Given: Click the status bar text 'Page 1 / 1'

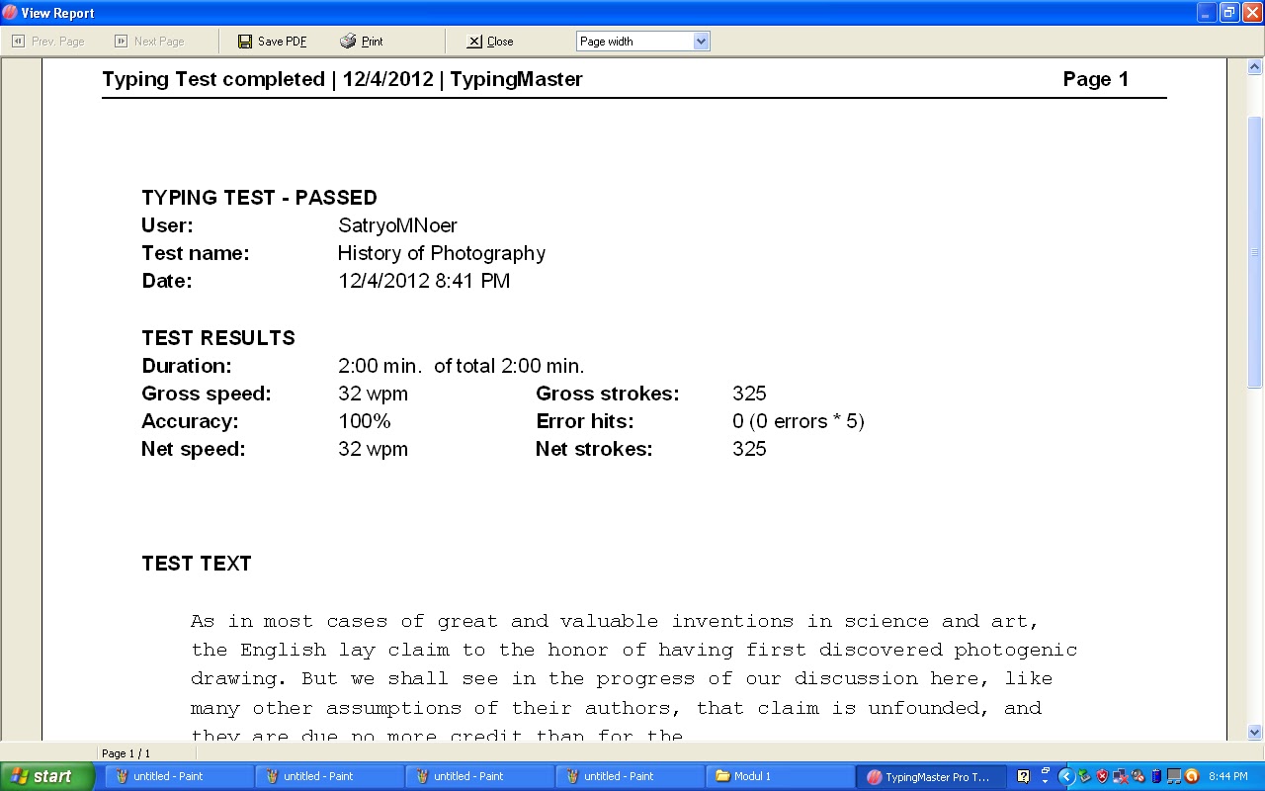Looking at the screenshot, I should (x=126, y=753).
